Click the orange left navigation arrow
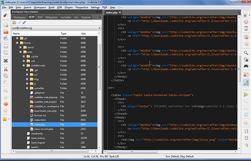Viewport: 251px width, 161px height. point(5,104)
